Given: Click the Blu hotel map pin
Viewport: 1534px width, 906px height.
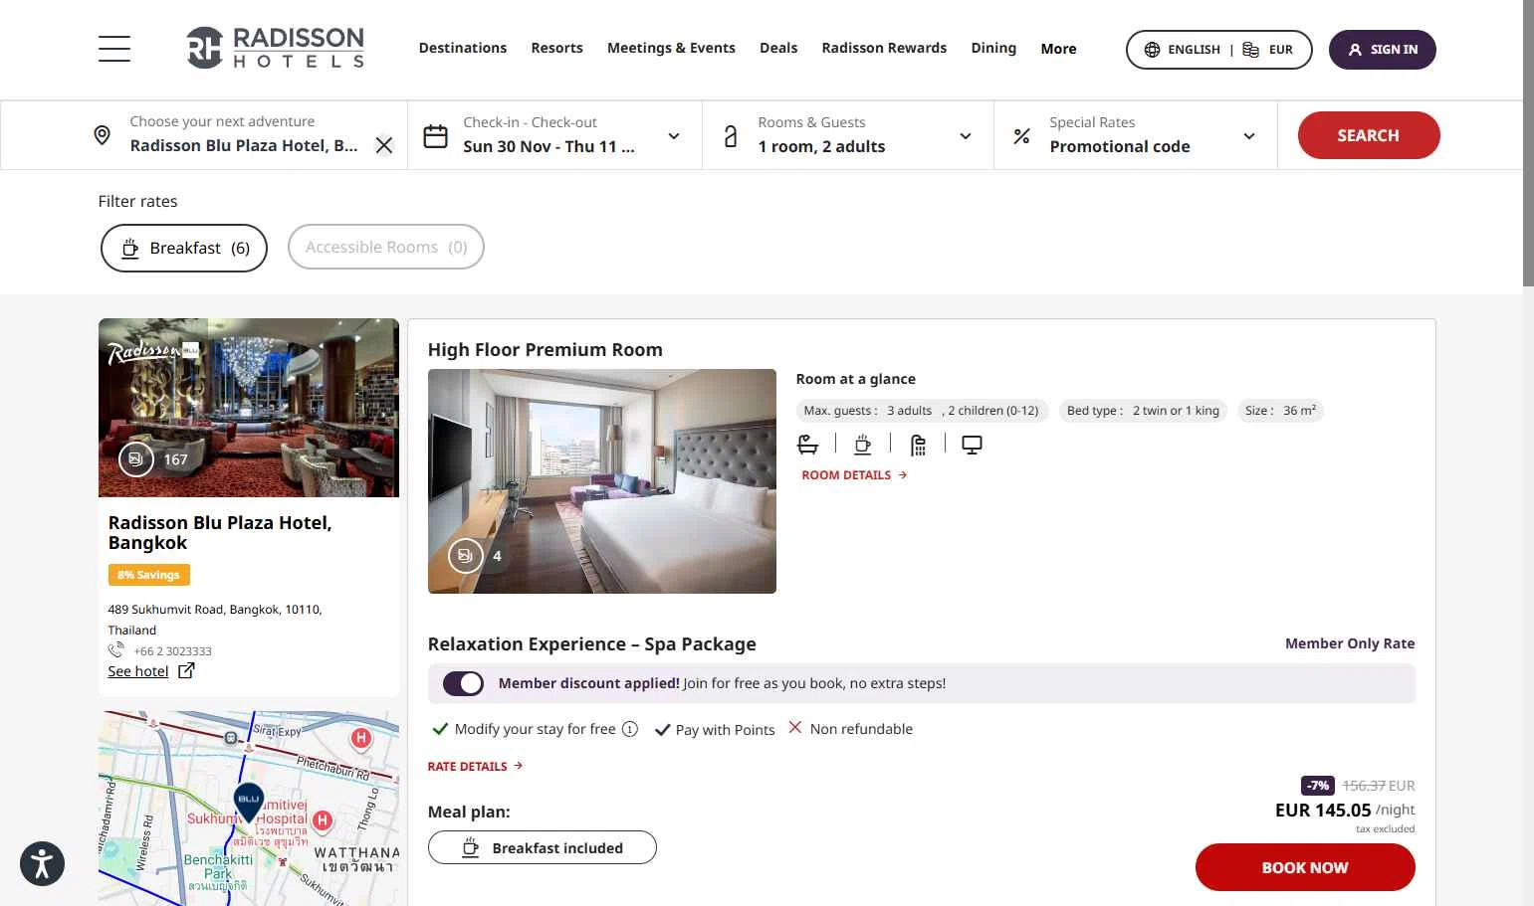Looking at the screenshot, I should 248,802.
